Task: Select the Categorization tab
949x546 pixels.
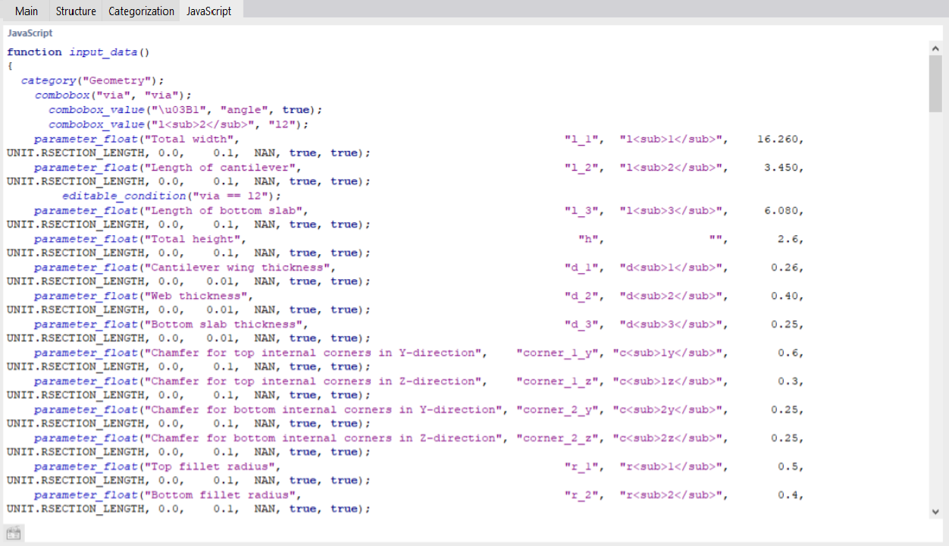Action: coord(141,11)
